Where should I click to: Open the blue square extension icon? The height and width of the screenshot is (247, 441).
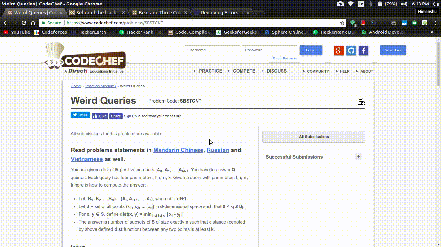[404, 23]
